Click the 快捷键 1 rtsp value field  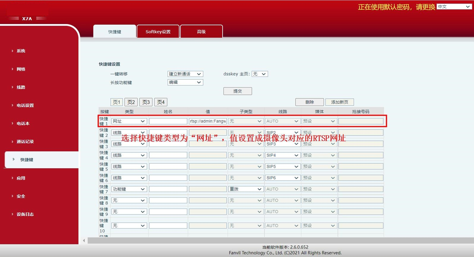coord(208,121)
